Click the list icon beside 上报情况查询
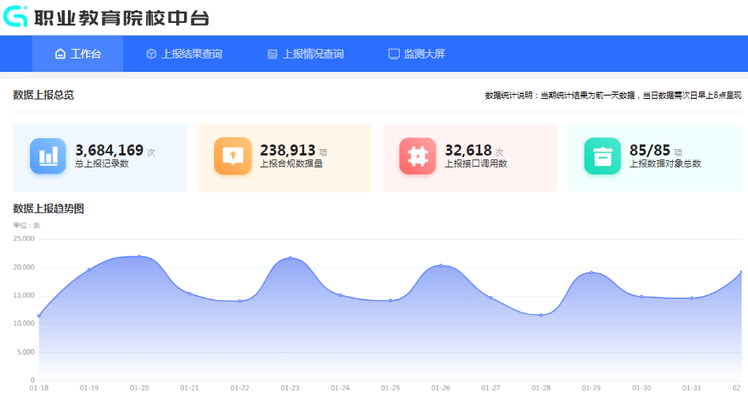The height and width of the screenshot is (405, 748). pos(273,54)
